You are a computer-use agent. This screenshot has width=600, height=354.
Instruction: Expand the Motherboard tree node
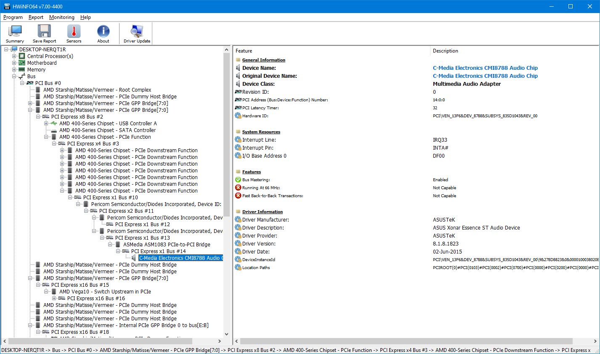(x=14, y=63)
